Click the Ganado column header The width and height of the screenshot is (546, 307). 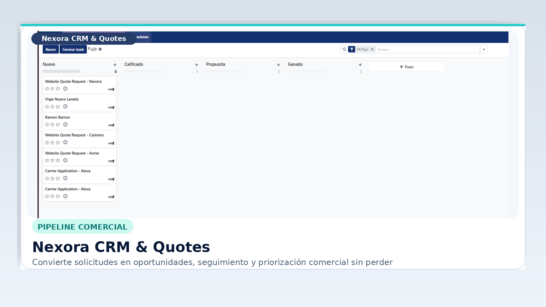click(x=295, y=64)
